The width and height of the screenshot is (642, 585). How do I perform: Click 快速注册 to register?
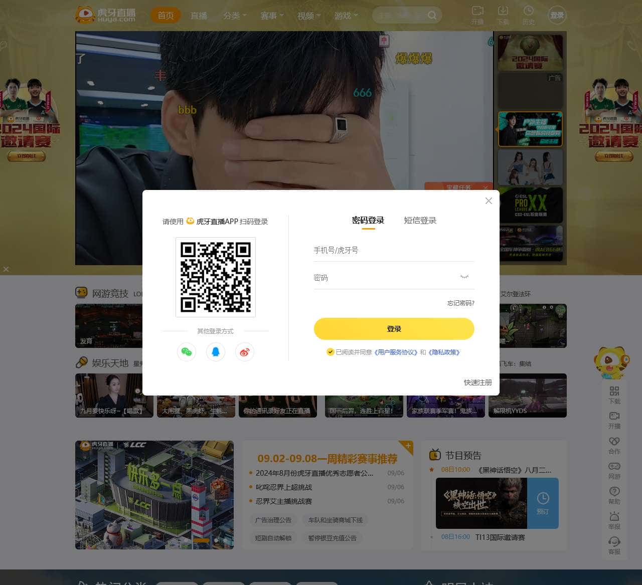[x=478, y=382]
